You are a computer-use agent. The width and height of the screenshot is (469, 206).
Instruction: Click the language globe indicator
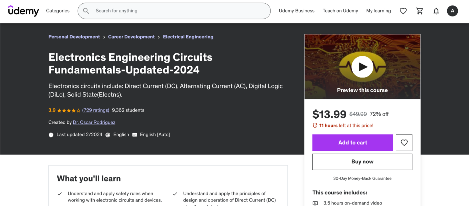pyautogui.click(x=108, y=134)
